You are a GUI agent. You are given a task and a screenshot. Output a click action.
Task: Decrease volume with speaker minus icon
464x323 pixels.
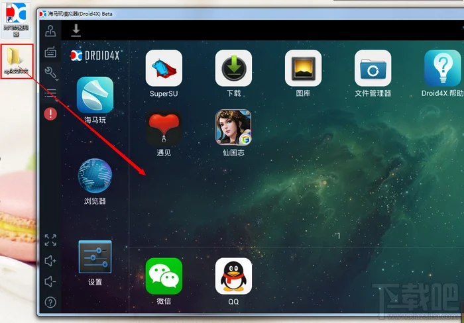[50, 281]
